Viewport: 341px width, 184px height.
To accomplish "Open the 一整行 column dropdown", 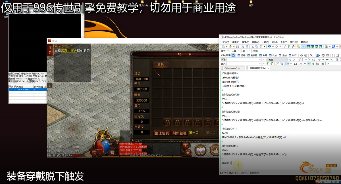I will click(x=286, y=60).
